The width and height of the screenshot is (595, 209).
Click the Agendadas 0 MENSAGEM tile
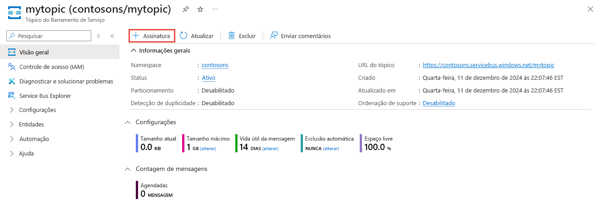tap(154, 190)
